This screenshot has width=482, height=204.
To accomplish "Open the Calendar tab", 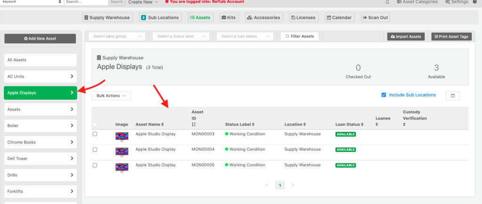I will 340,17.
